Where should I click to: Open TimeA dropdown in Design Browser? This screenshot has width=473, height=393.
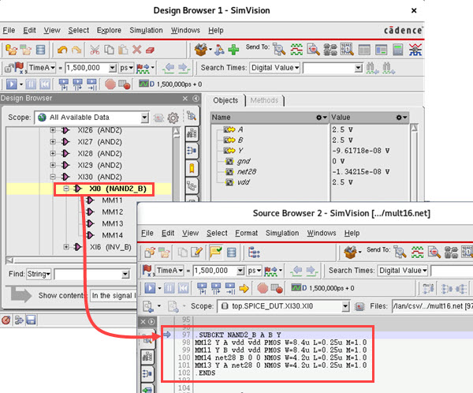pyautogui.click(x=42, y=68)
